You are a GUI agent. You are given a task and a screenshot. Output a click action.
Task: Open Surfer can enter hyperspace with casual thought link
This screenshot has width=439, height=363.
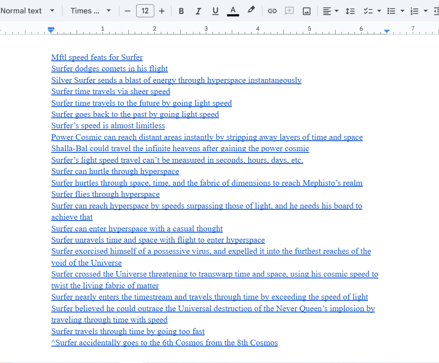click(137, 229)
